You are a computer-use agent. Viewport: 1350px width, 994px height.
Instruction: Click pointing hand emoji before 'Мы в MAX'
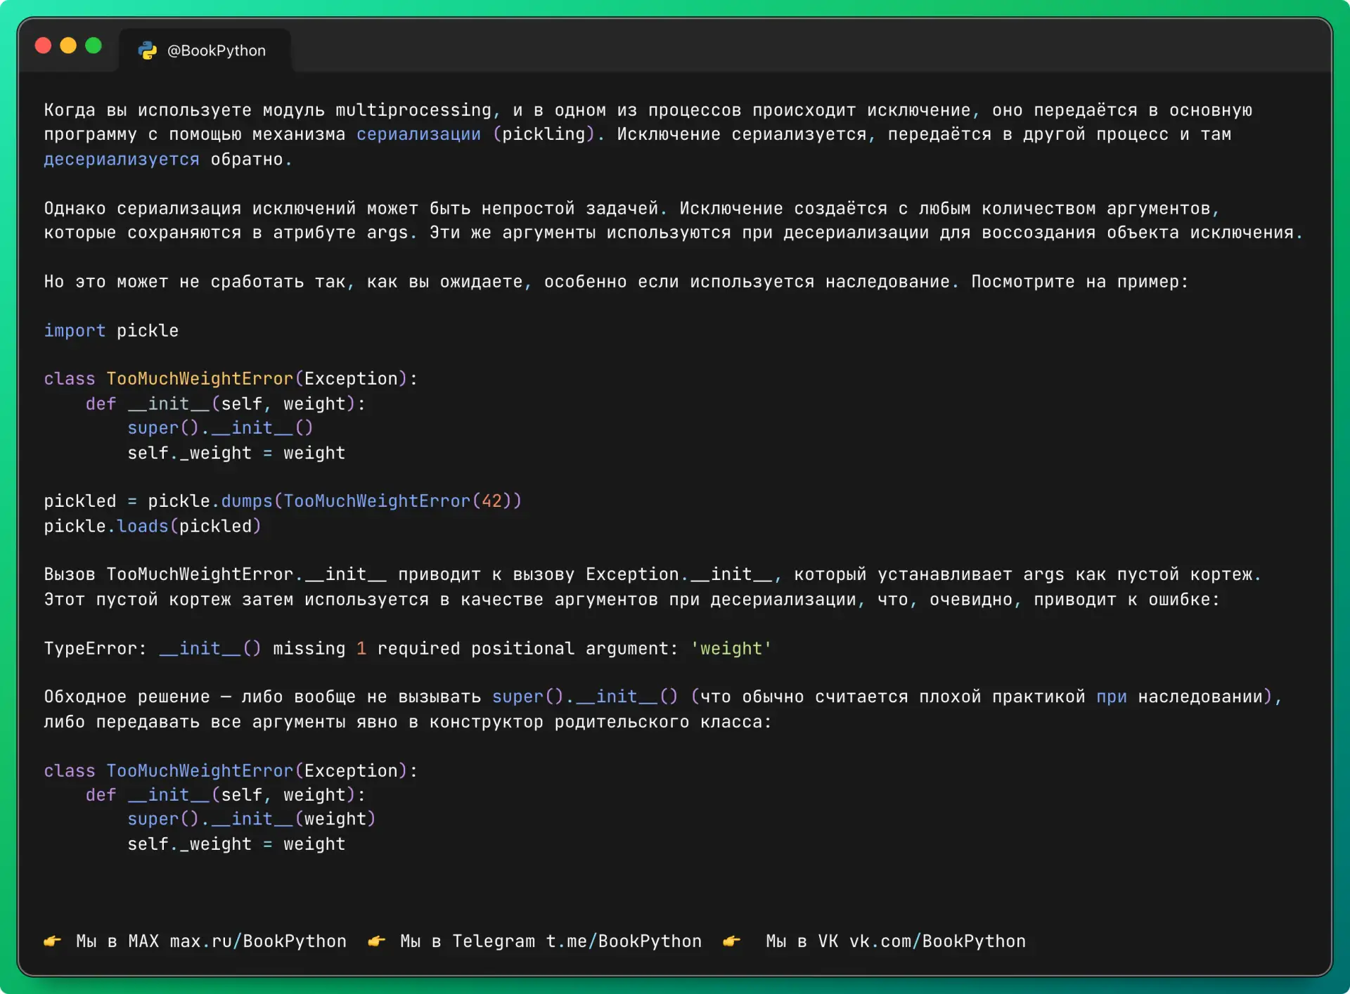point(53,941)
